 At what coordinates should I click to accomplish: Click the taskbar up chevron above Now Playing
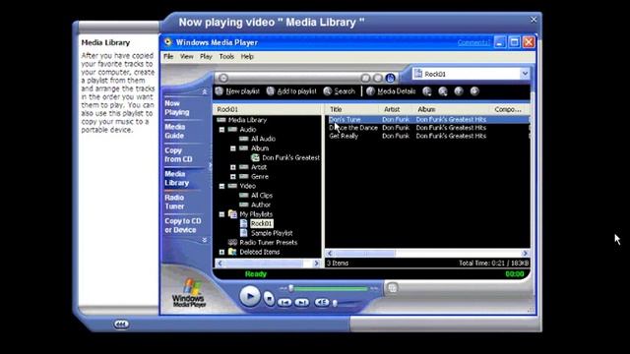point(204,91)
